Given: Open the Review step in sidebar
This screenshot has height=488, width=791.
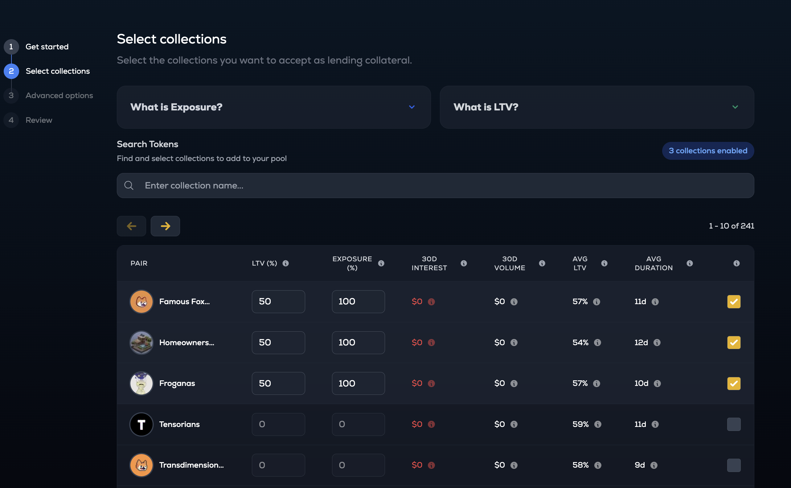Looking at the screenshot, I should pyautogui.click(x=39, y=120).
